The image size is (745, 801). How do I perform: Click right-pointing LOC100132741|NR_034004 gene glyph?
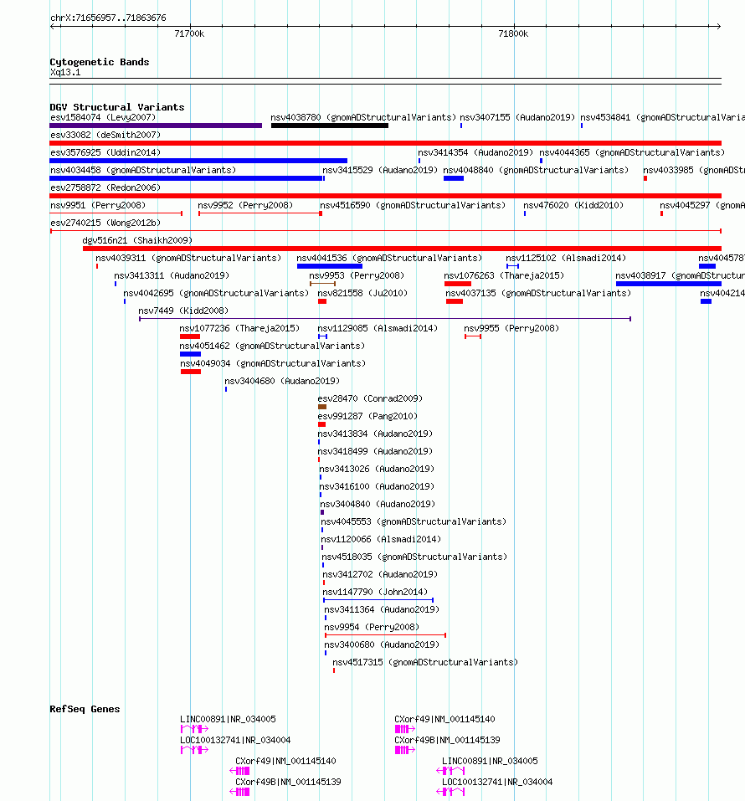tap(194, 750)
